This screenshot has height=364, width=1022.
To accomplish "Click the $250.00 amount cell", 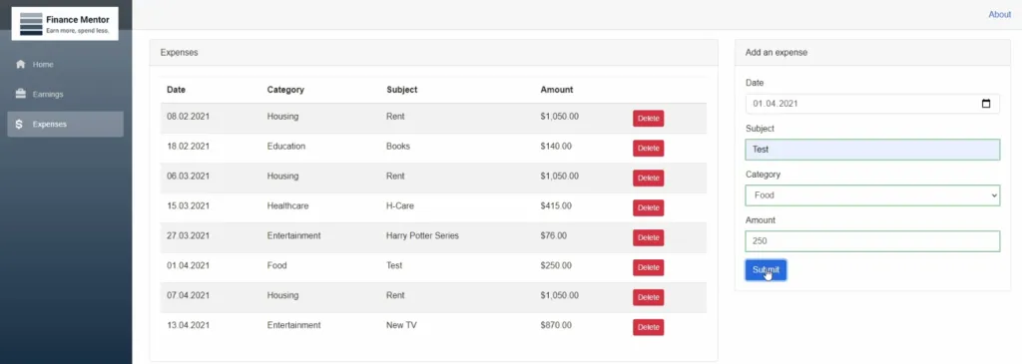I will 556,265.
